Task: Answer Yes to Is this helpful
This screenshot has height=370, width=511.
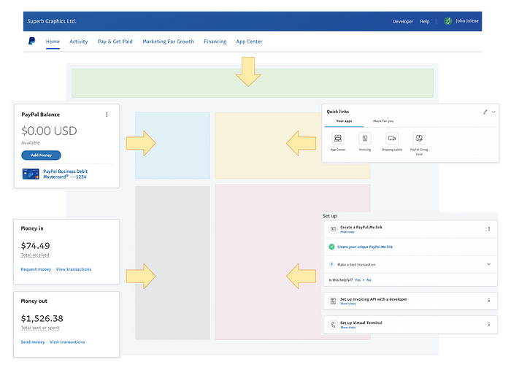Action: (x=358, y=280)
